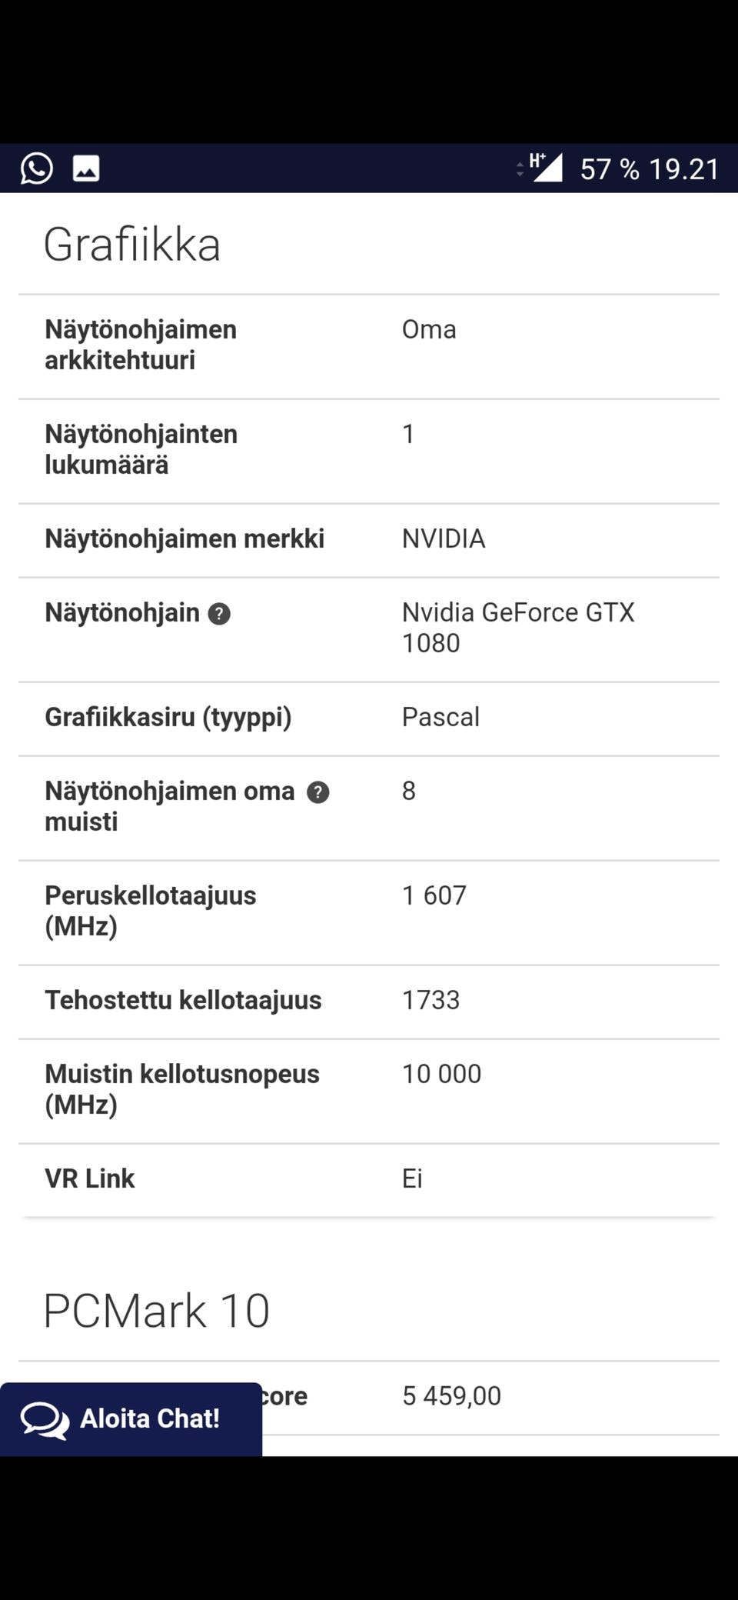Click the Tehostettu kellotaajuus label

(x=183, y=1000)
